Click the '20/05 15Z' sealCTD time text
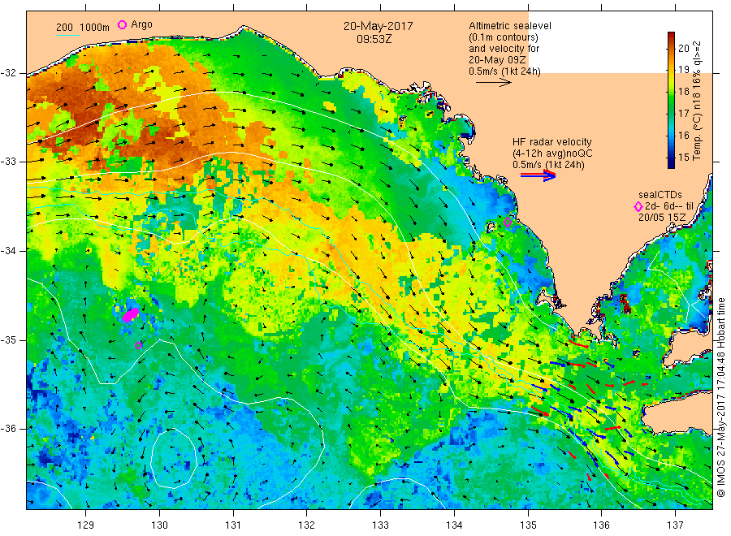 662,218
